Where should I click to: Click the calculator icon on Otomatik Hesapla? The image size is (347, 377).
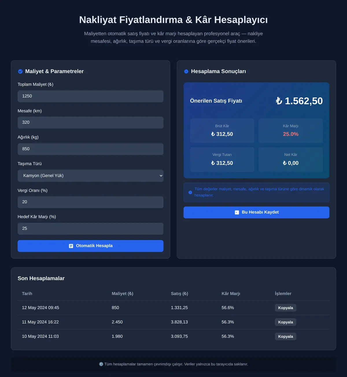click(71, 246)
